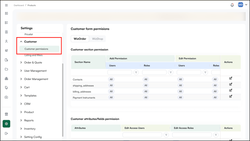Click Contacts row Add Users 'All' chip
250x141 pixels.
click(111, 79)
